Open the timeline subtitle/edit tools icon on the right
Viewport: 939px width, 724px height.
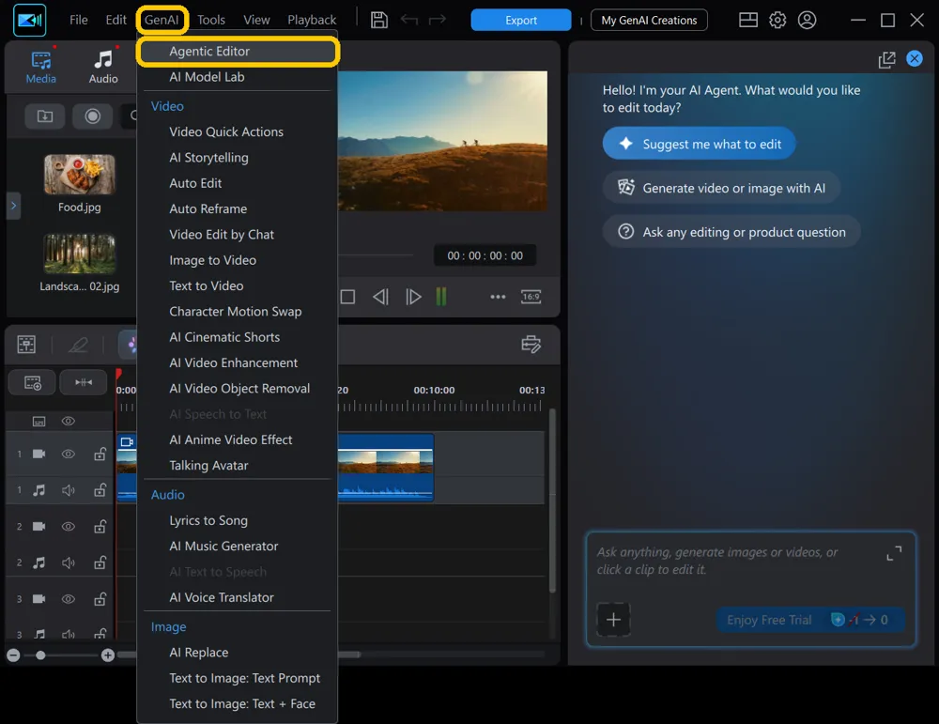531,345
